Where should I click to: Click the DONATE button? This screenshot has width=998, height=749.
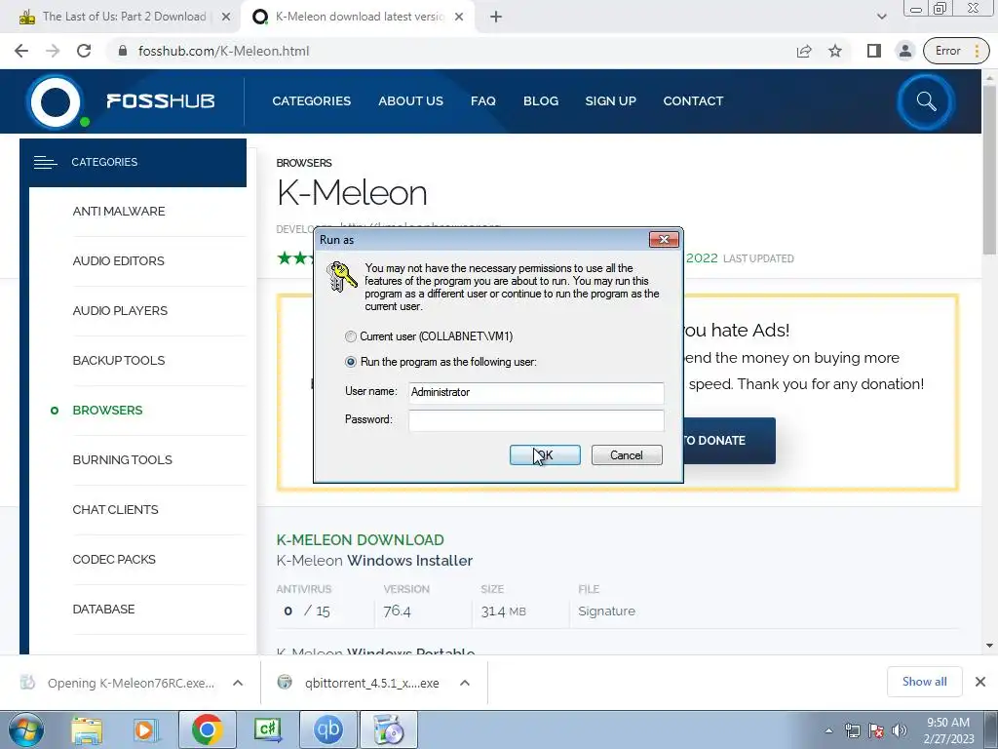(x=729, y=440)
